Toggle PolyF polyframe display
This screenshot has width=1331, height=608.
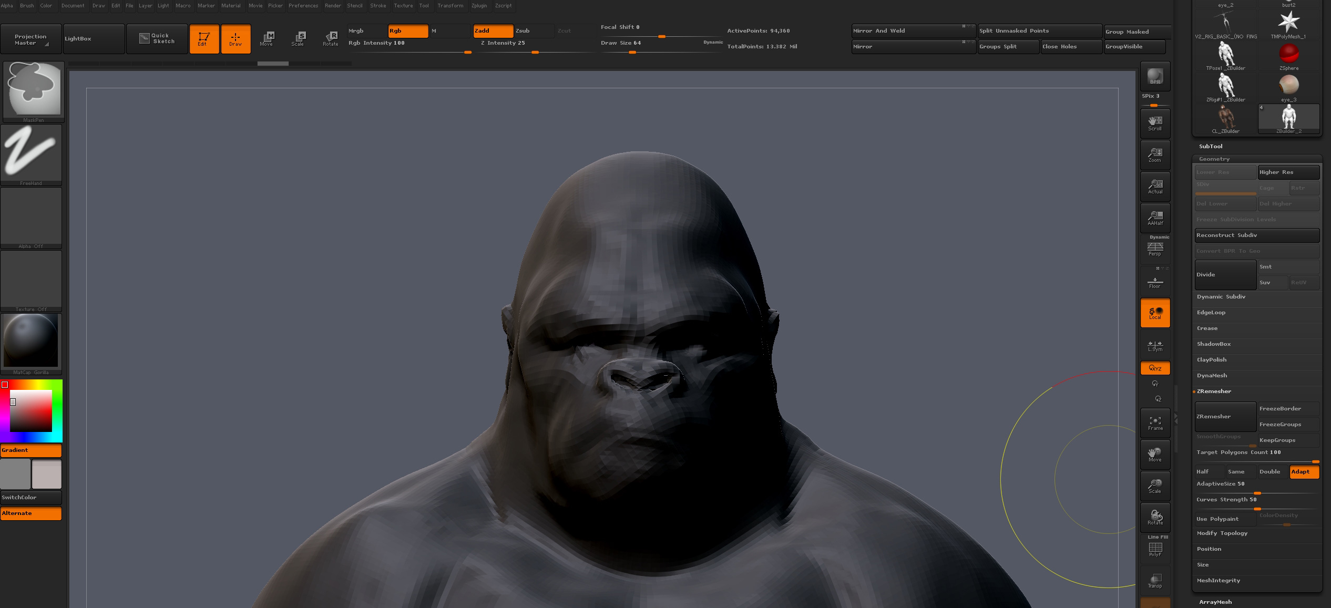tap(1155, 549)
